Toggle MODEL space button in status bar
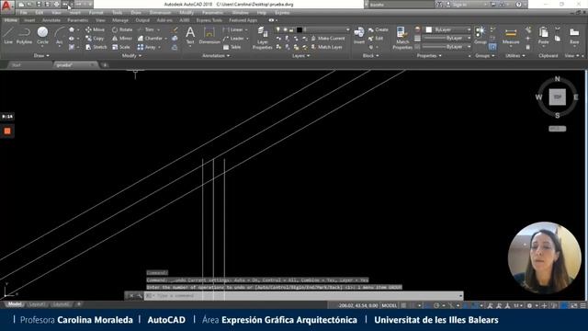This screenshot has height=331, width=588. [x=389, y=305]
